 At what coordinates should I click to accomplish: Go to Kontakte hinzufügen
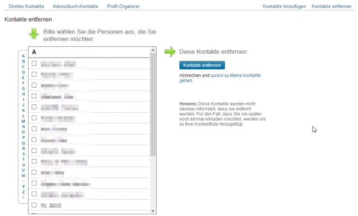coord(284,6)
